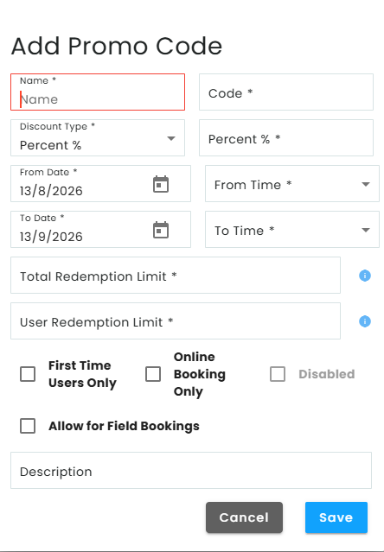This screenshot has width=384, height=552.
Task: Open the To Date calendar picker icon
Action: (x=161, y=231)
